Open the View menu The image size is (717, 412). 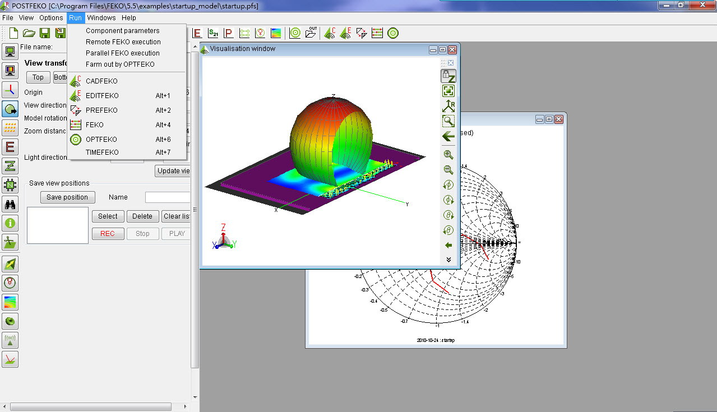[x=26, y=18]
